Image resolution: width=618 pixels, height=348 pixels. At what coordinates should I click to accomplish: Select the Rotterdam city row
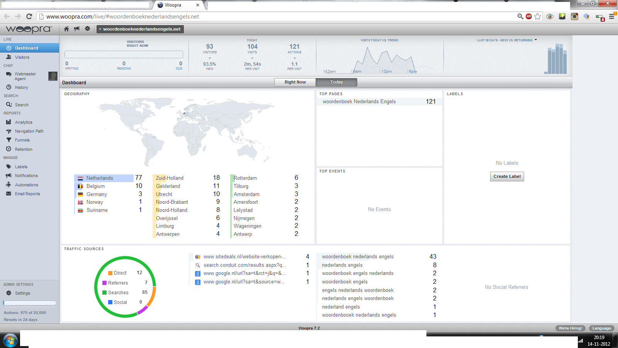click(265, 178)
